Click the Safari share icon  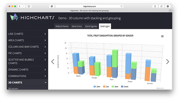pyautogui.click(x=155, y=6)
